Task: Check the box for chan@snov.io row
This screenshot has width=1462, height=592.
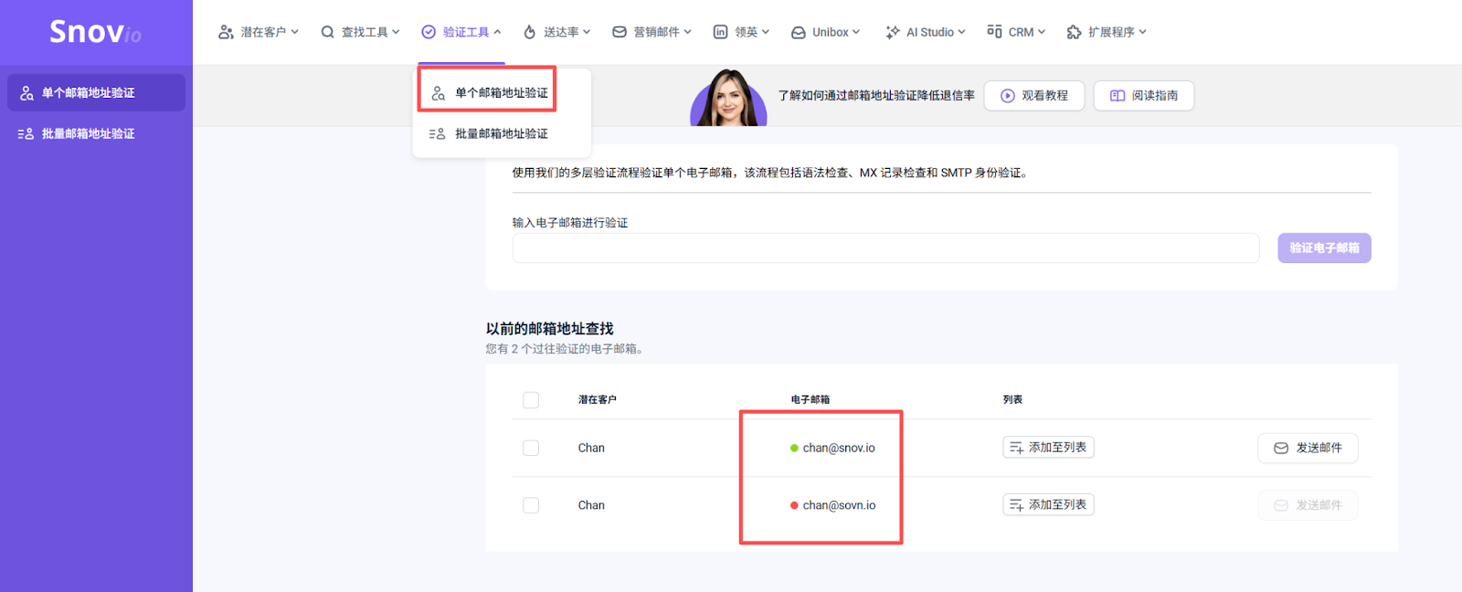Action: 531,448
